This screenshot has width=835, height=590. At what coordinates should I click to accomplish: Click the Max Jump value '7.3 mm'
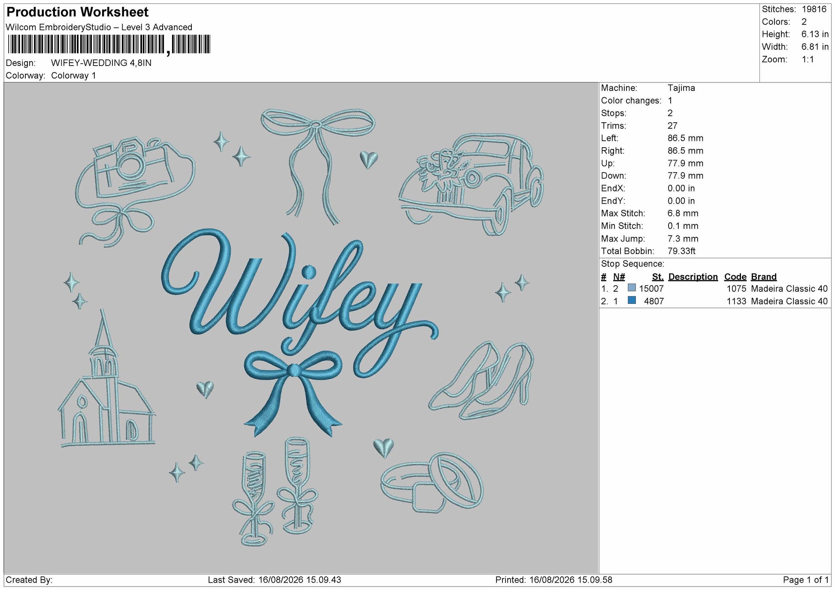click(683, 239)
